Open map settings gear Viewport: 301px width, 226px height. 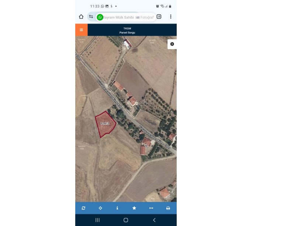point(172,44)
